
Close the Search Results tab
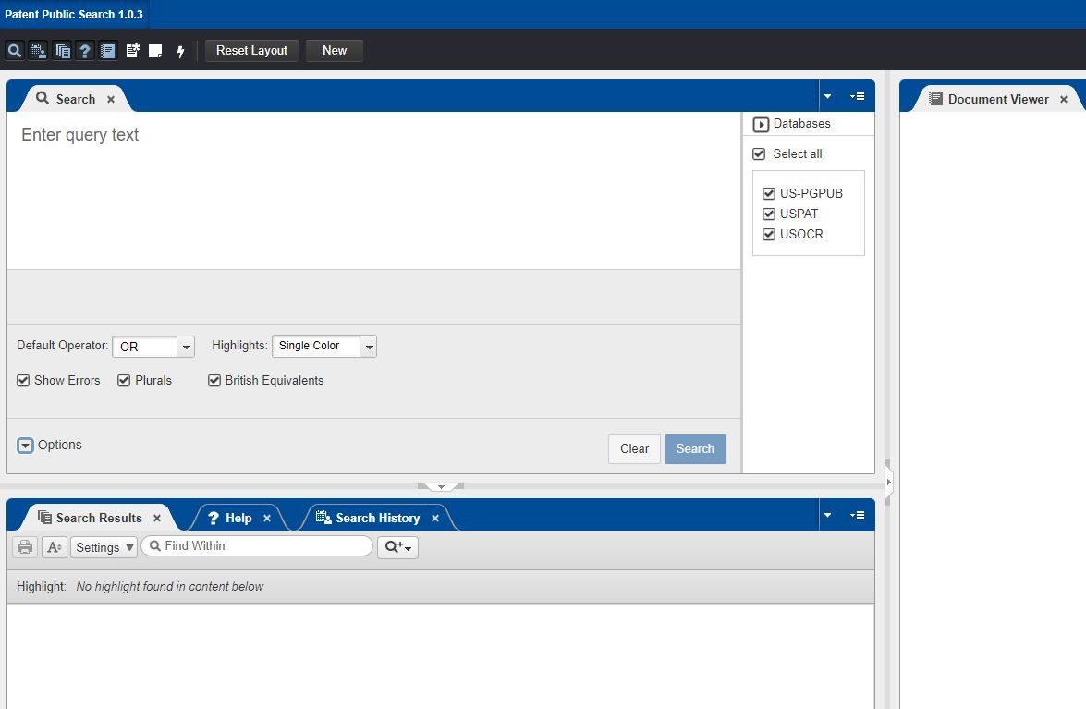pos(157,518)
